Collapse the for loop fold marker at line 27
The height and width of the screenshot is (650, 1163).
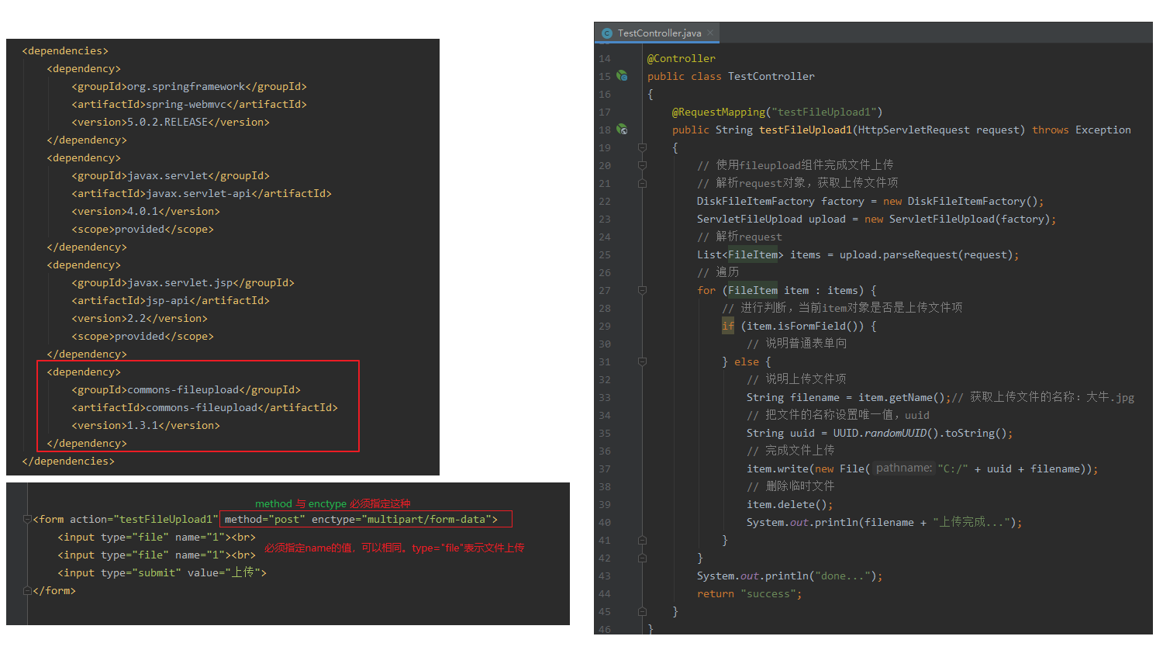(x=642, y=290)
